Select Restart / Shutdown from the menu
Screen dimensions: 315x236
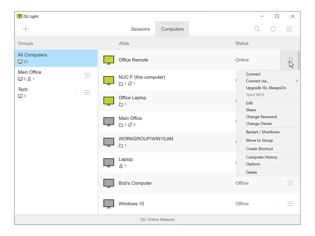(x=262, y=132)
